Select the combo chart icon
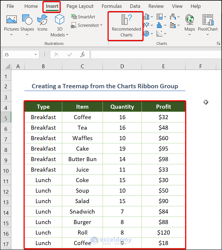Screen dimensions: 222x250 coord(173,25)
